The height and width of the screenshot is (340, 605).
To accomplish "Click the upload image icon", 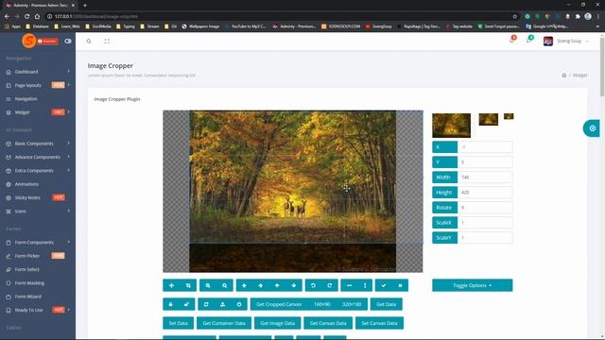I will (x=223, y=304).
